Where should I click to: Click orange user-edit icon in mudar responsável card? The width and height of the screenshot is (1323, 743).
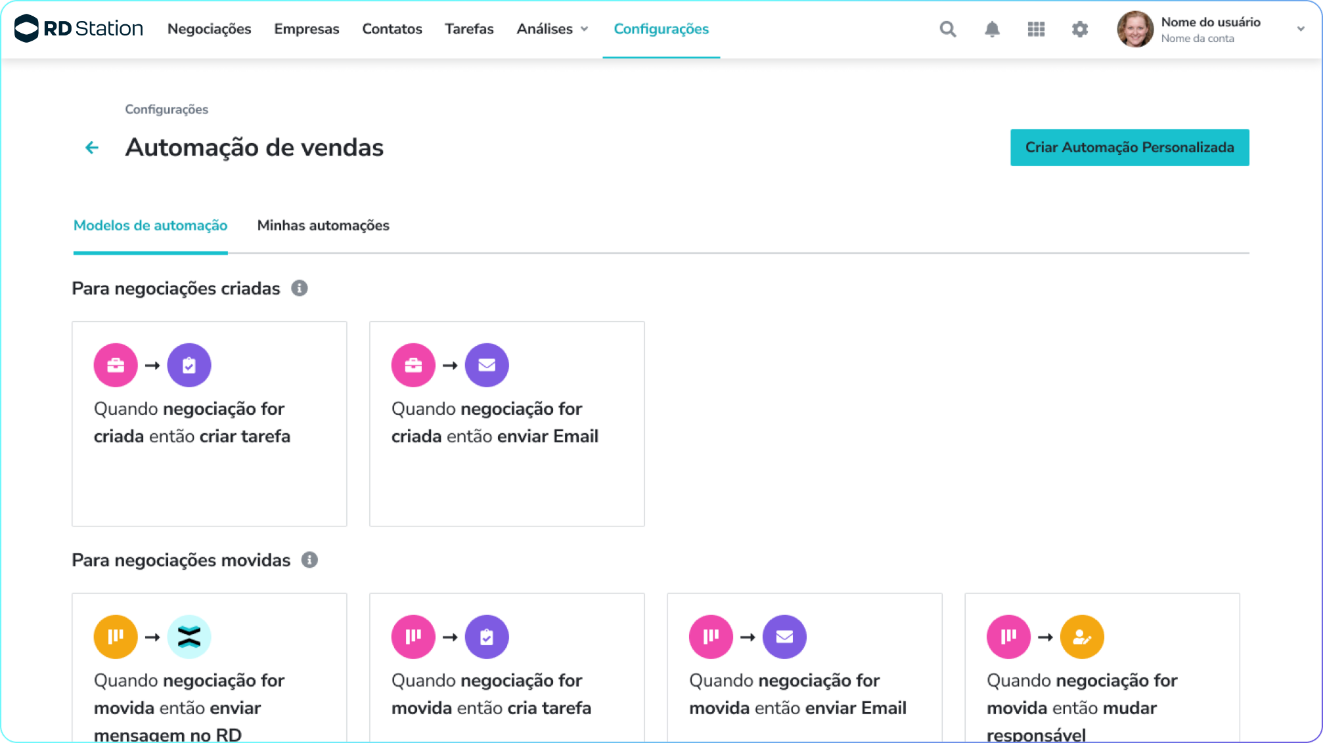point(1082,637)
